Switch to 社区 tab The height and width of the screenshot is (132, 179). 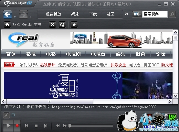coord(111,14)
